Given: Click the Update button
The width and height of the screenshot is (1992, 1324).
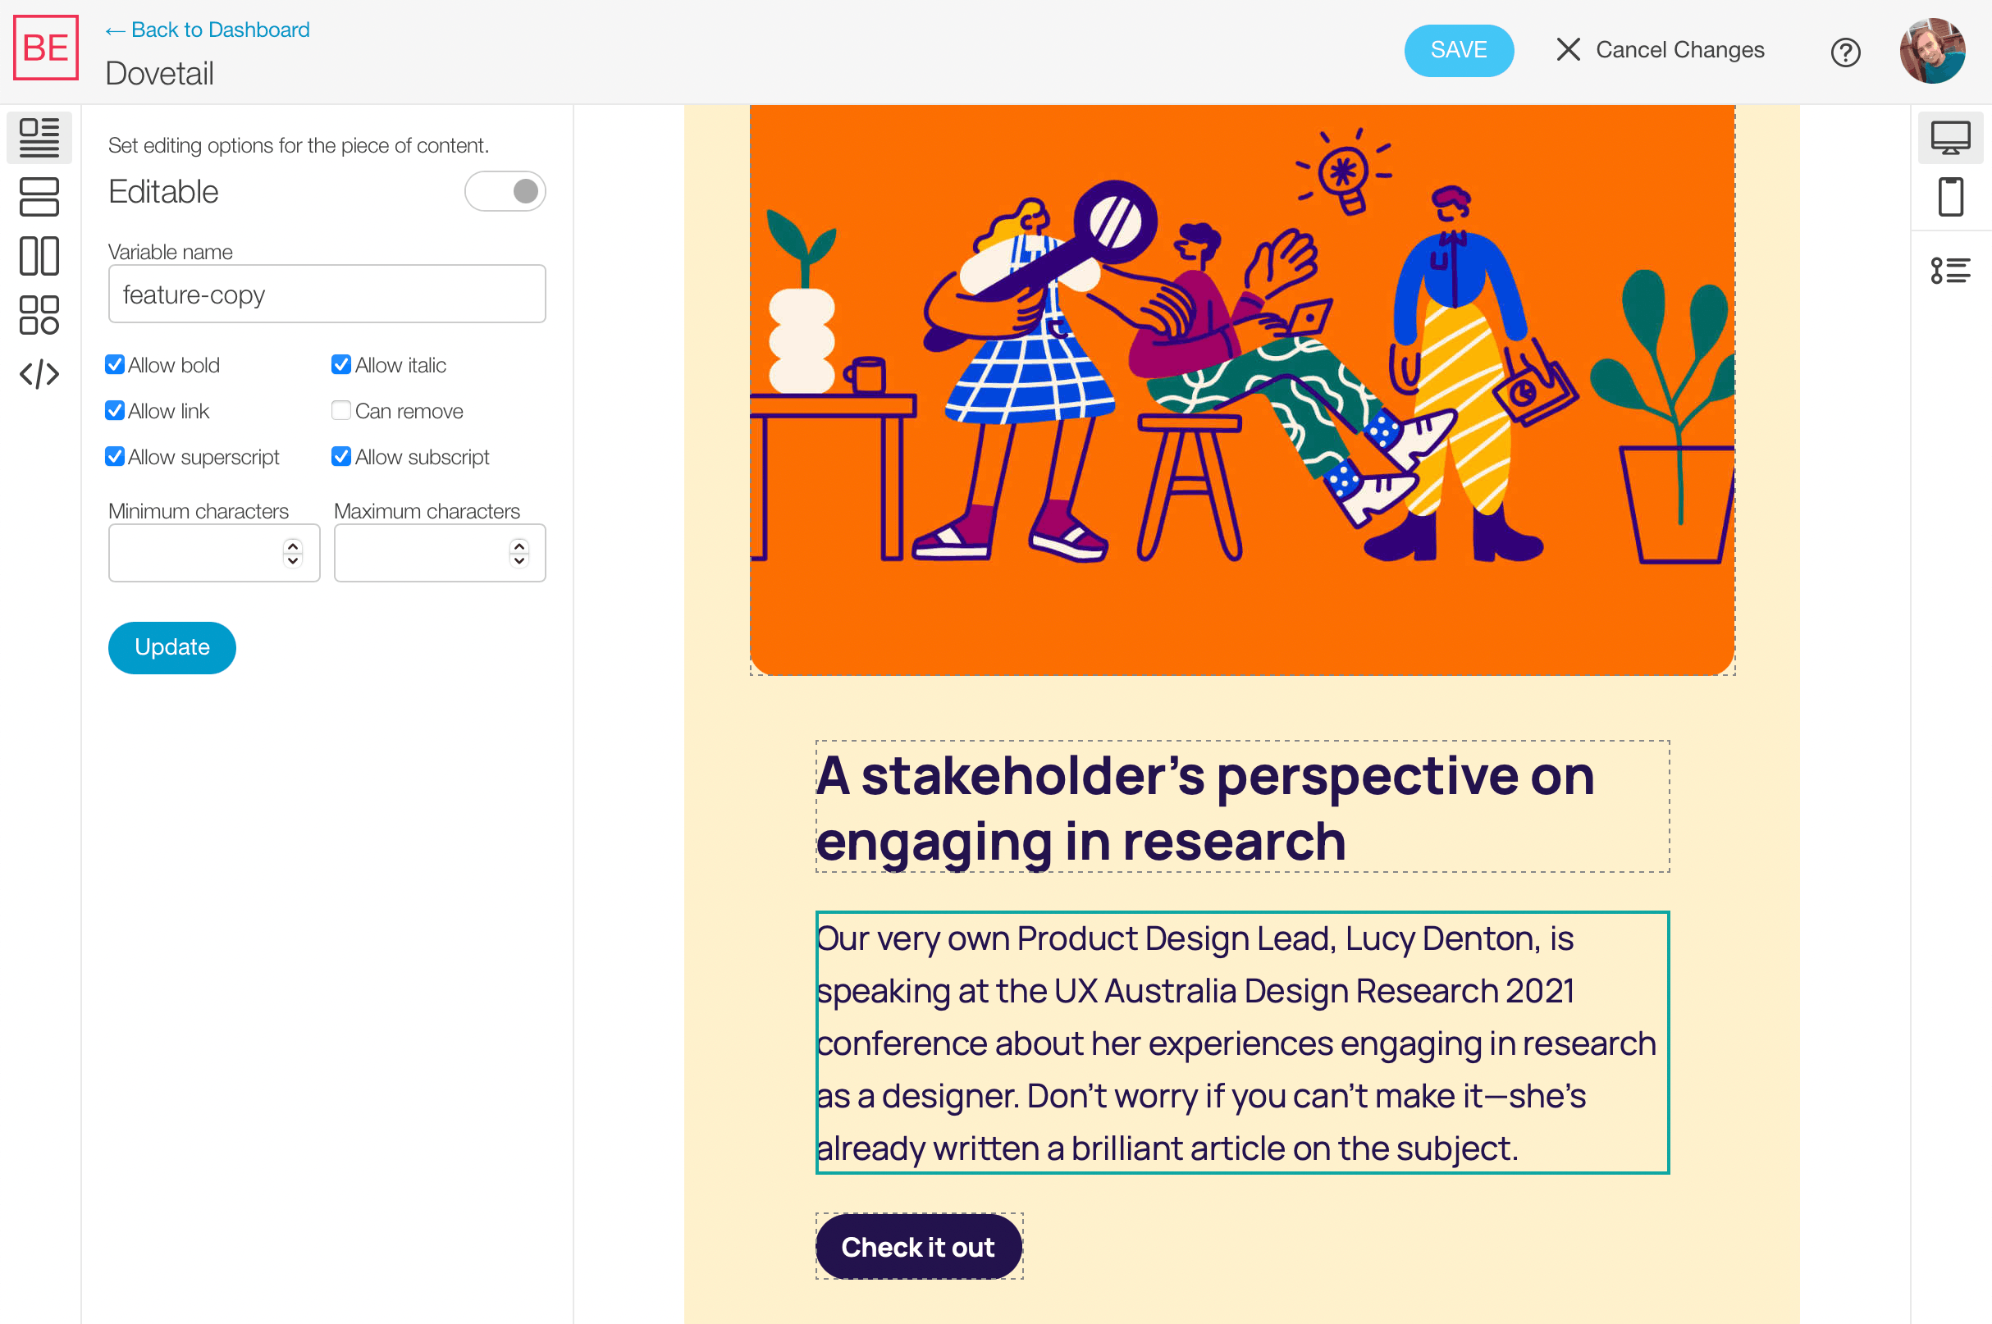Looking at the screenshot, I should pos(172,648).
